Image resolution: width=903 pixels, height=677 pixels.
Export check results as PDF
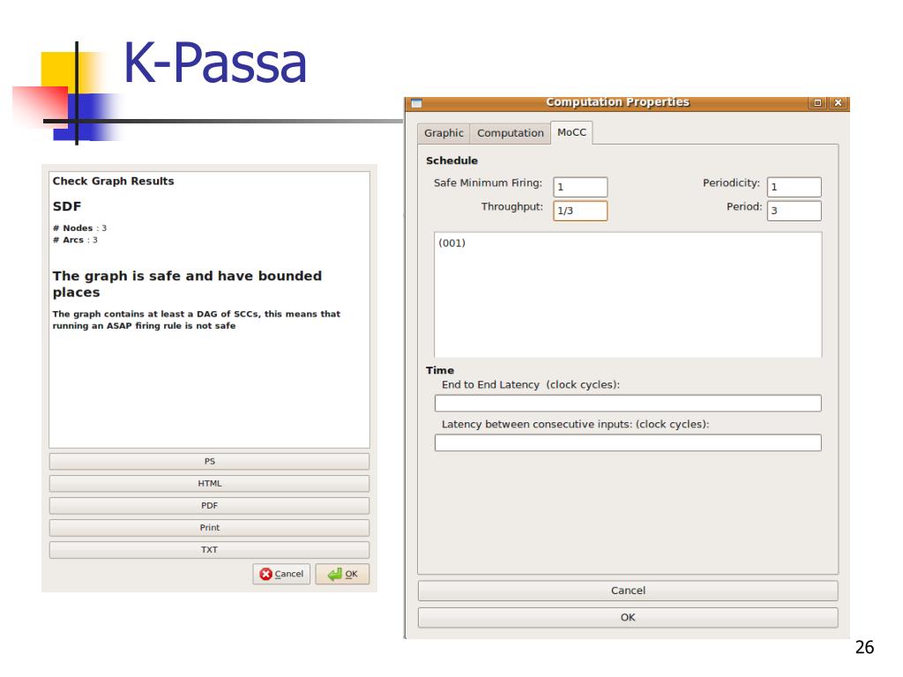(x=210, y=505)
